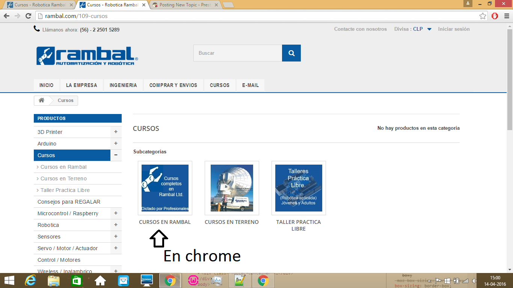The width and height of the screenshot is (513, 288).
Task: Open the CURSOS menu item
Action: (x=220, y=85)
